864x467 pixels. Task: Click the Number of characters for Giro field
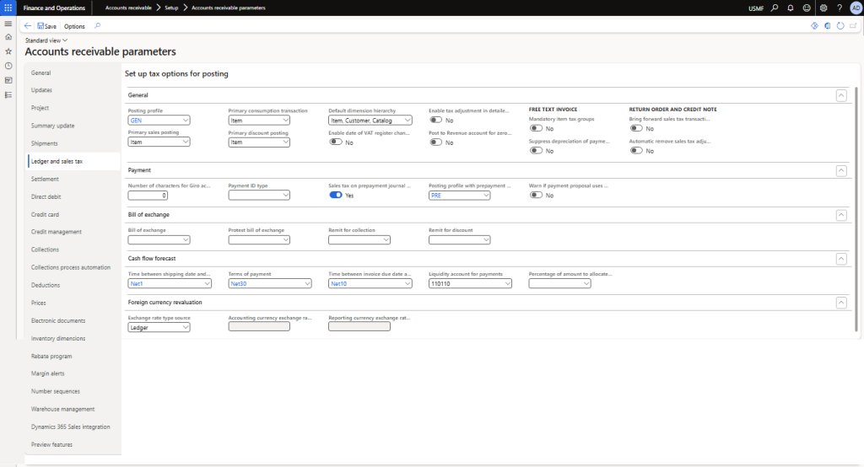point(148,196)
